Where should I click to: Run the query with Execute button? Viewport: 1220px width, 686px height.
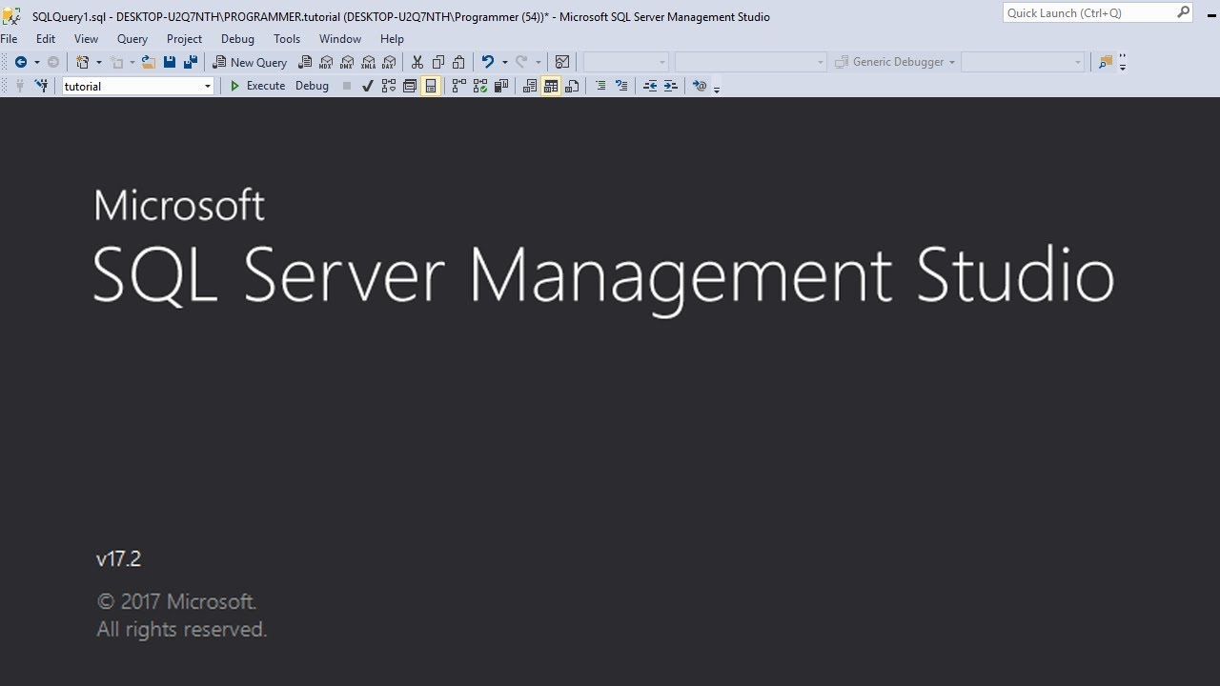pyautogui.click(x=257, y=86)
